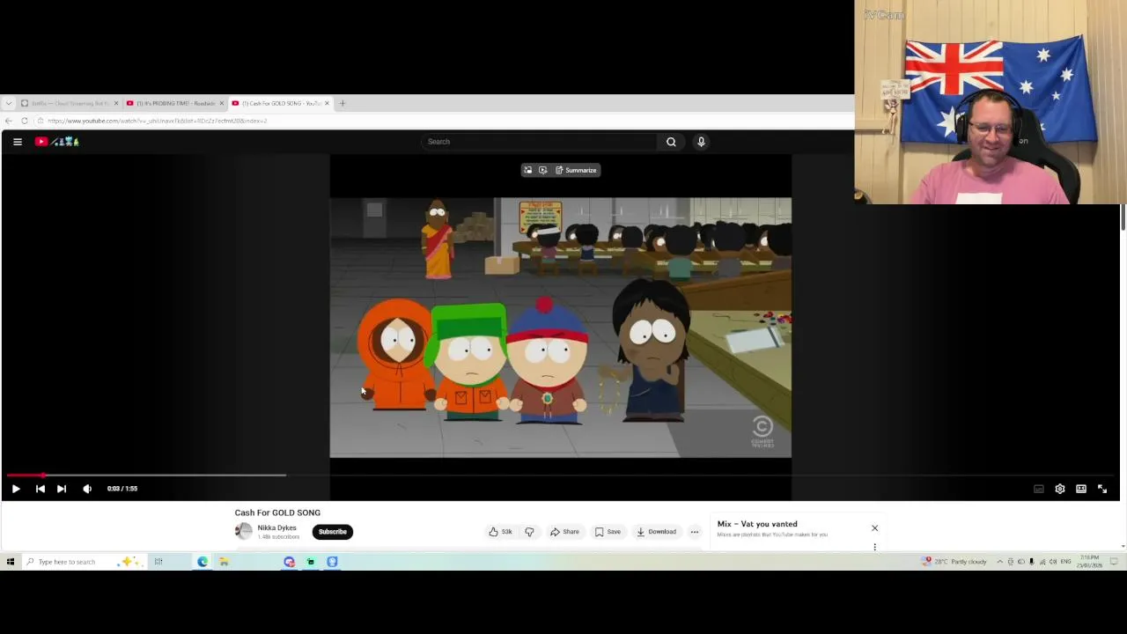
Task: Switch to theater mode view
Action: tap(1081, 489)
